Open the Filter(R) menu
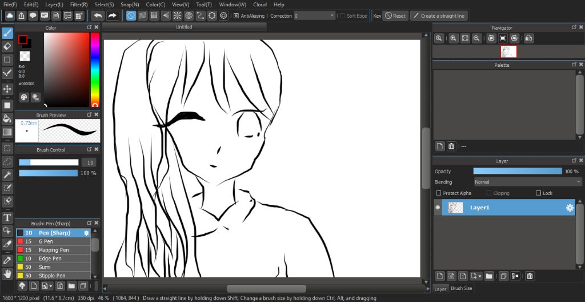This screenshot has width=585, height=302. point(79,5)
